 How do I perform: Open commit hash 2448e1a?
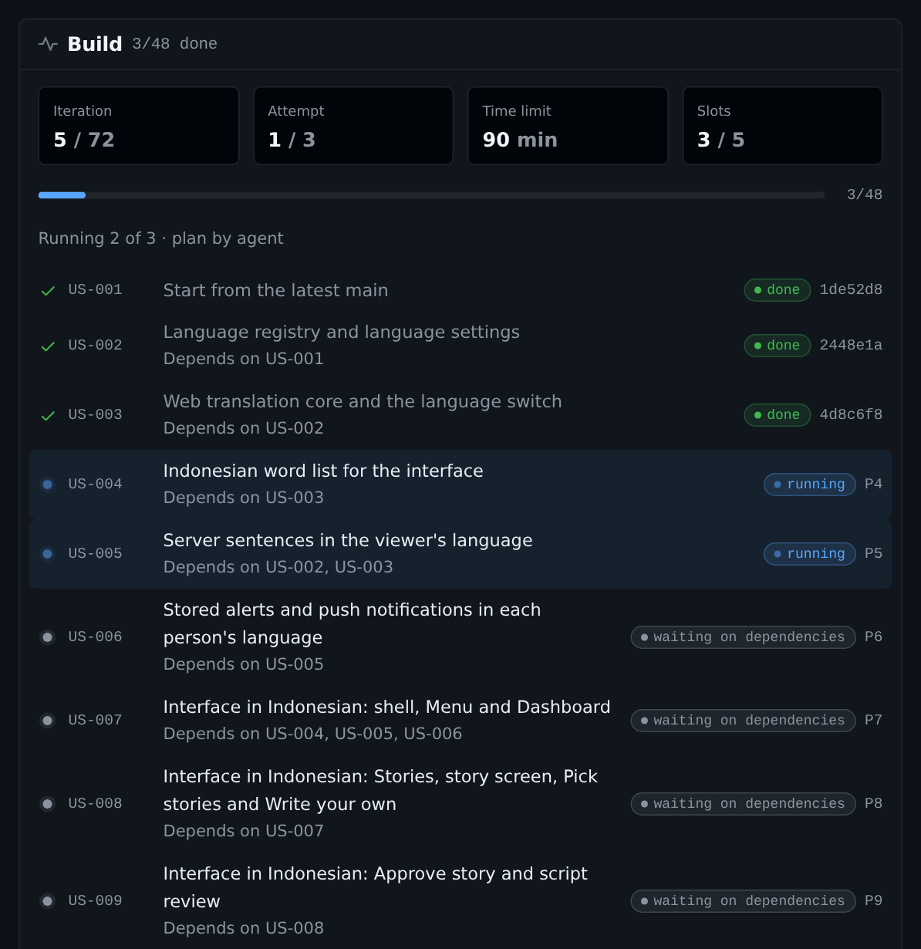tap(851, 346)
